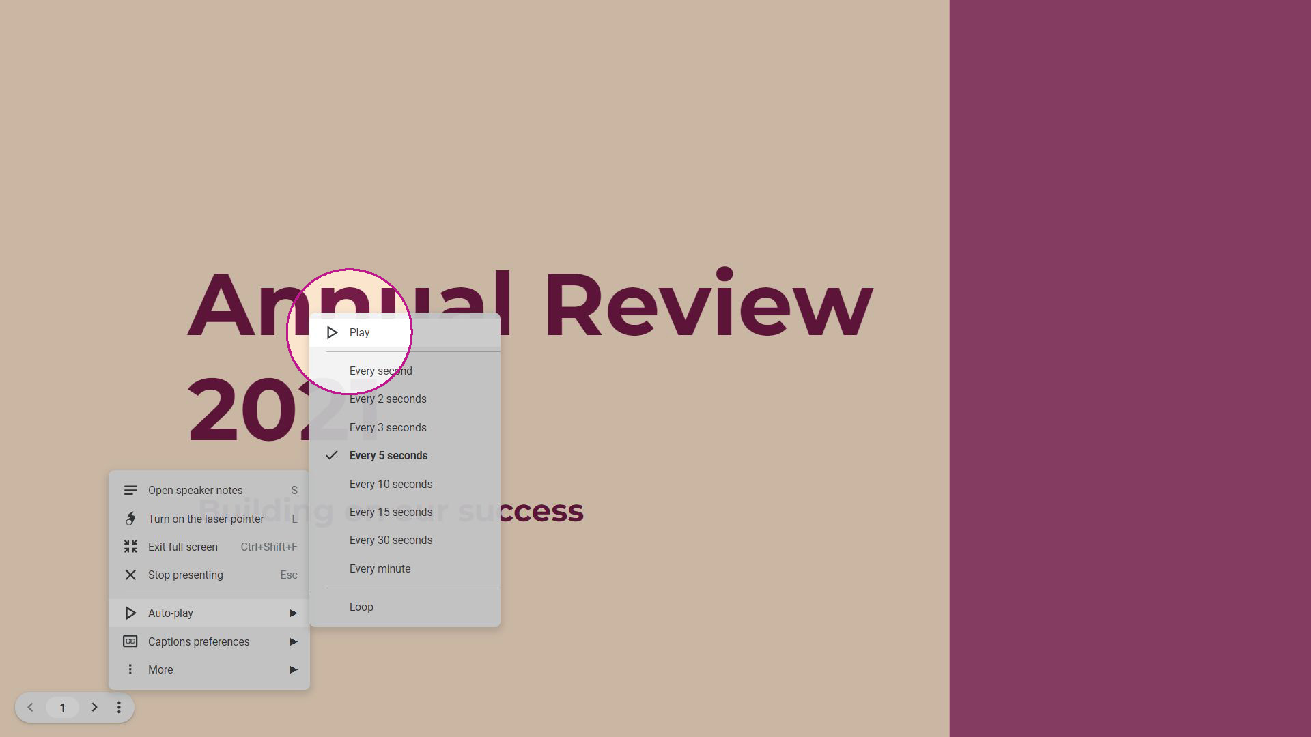Click the exit full screen icon
Viewport: 1311px width, 737px height.
[x=130, y=546]
